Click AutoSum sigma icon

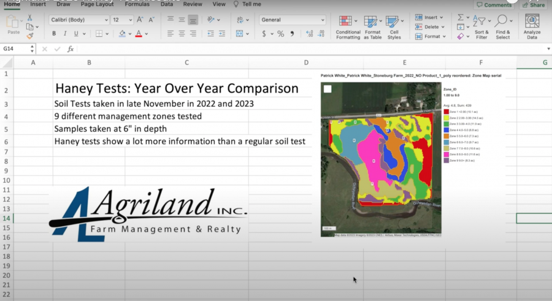461,17
